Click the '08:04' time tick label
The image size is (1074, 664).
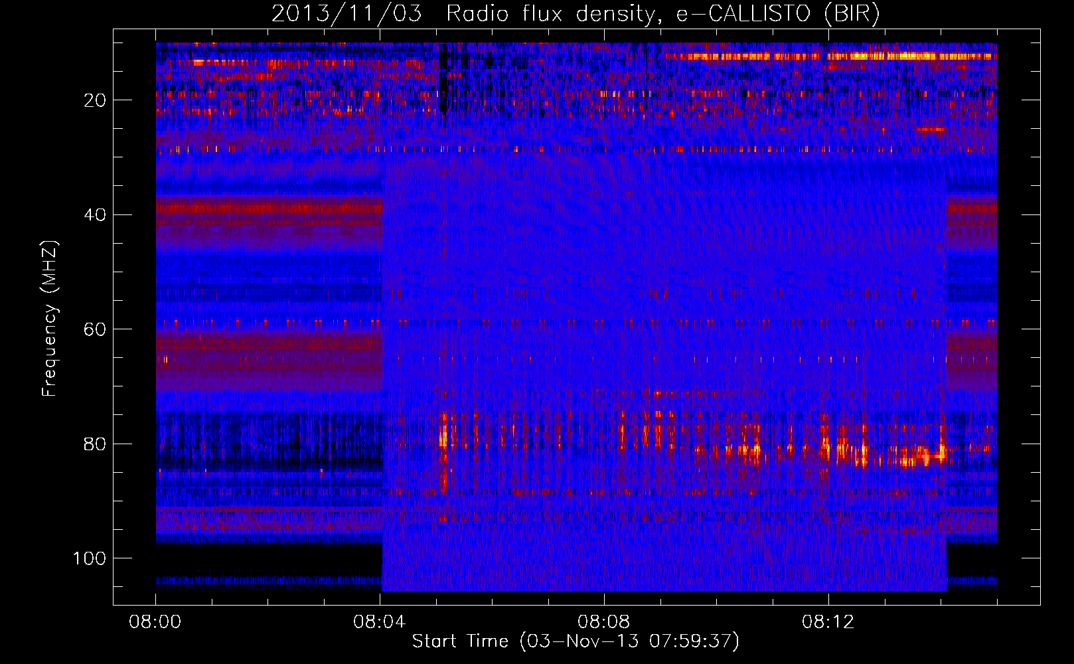pos(380,622)
